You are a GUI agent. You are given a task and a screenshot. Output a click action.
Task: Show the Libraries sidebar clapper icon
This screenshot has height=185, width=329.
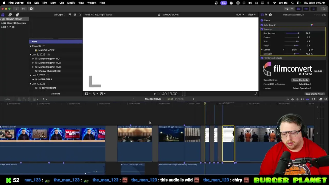[x=3, y=15]
